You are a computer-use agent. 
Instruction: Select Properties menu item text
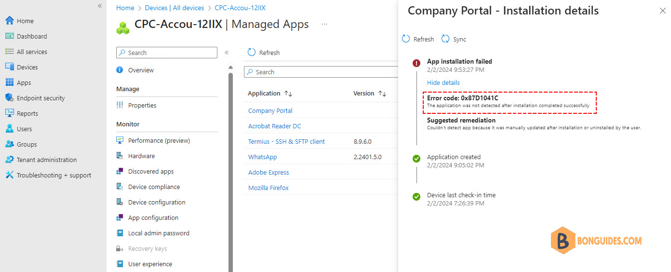pos(142,105)
